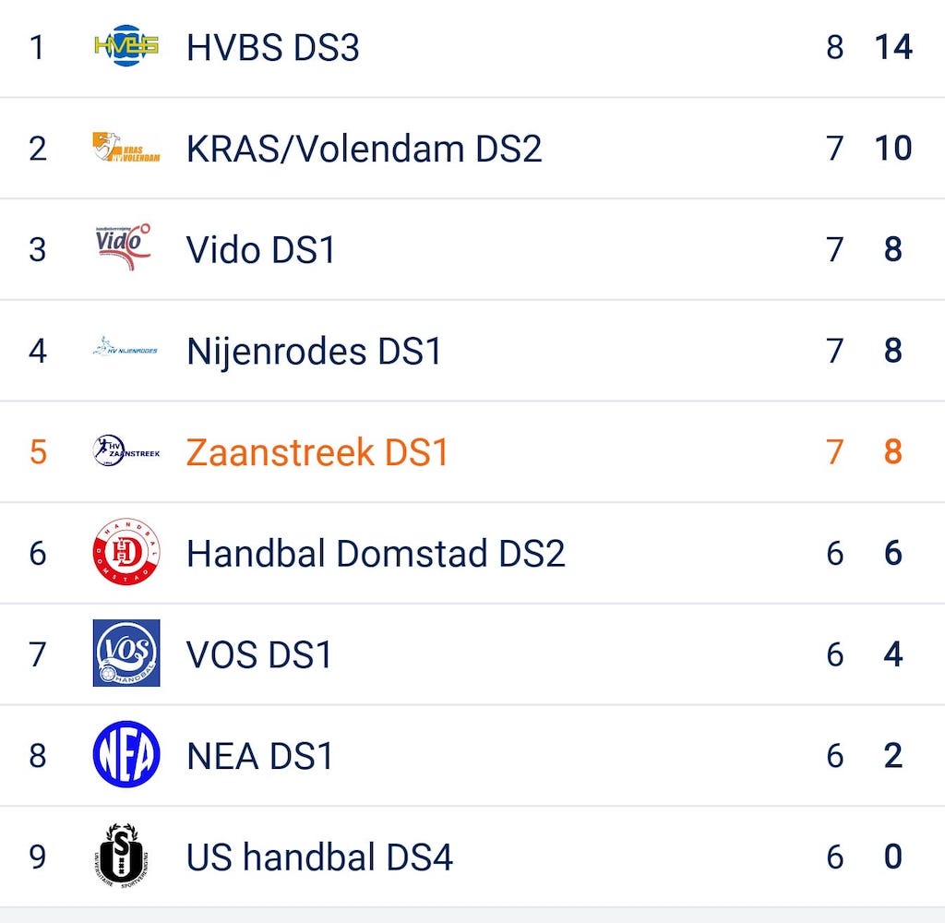Click the blue NEA circle logo
The width and height of the screenshot is (945, 923).
pos(126,755)
